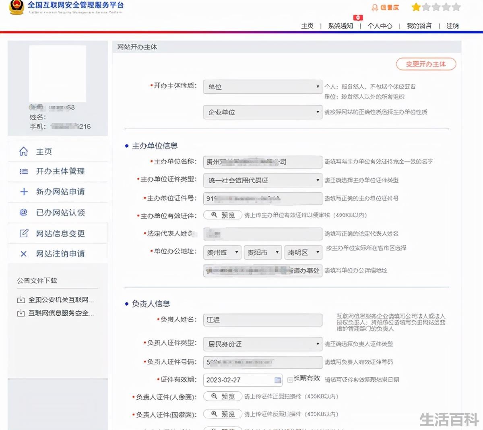Download 全国公安机关互联网 file link
Viewport: 483px width, 430px height.
(x=61, y=300)
